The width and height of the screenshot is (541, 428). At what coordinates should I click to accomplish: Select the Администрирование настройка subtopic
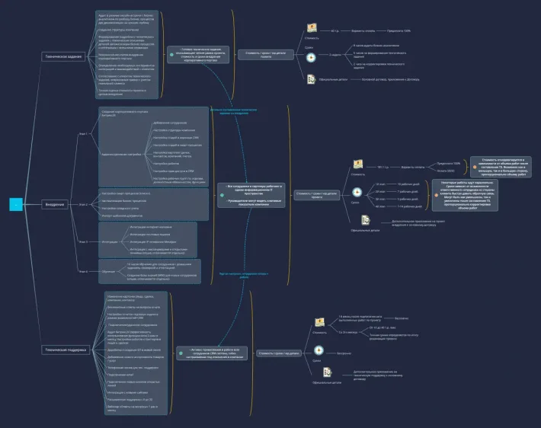click(121, 154)
